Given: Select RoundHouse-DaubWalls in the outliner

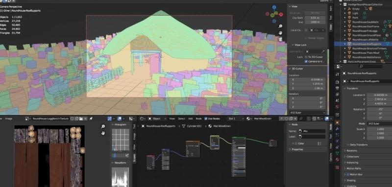Looking at the screenshot, I should (x=365, y=22).
